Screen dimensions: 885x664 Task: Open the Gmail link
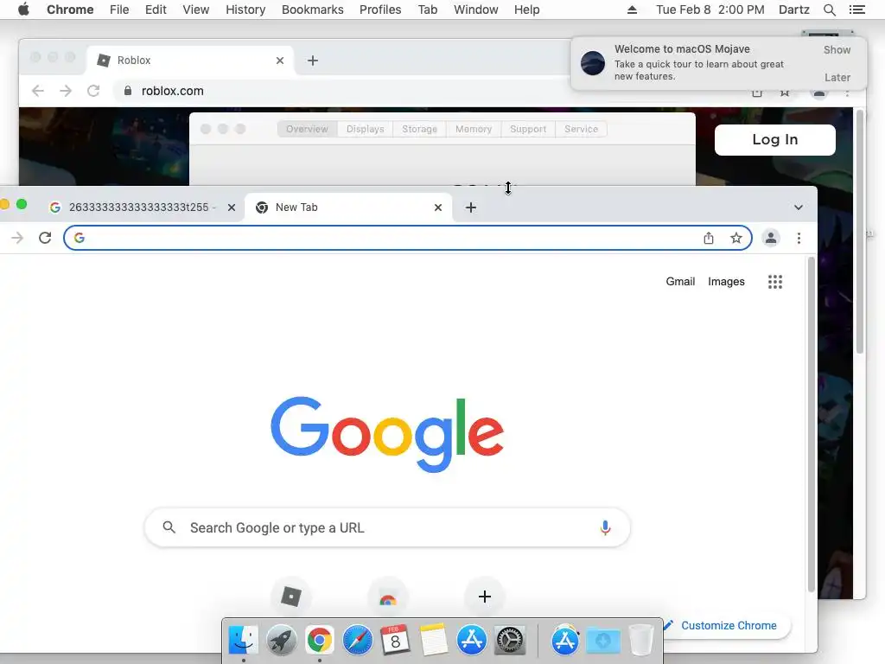point(680,282)
